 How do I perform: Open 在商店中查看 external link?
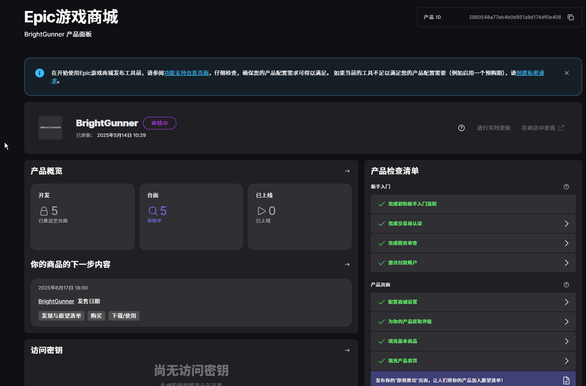(x=543, y=128)
